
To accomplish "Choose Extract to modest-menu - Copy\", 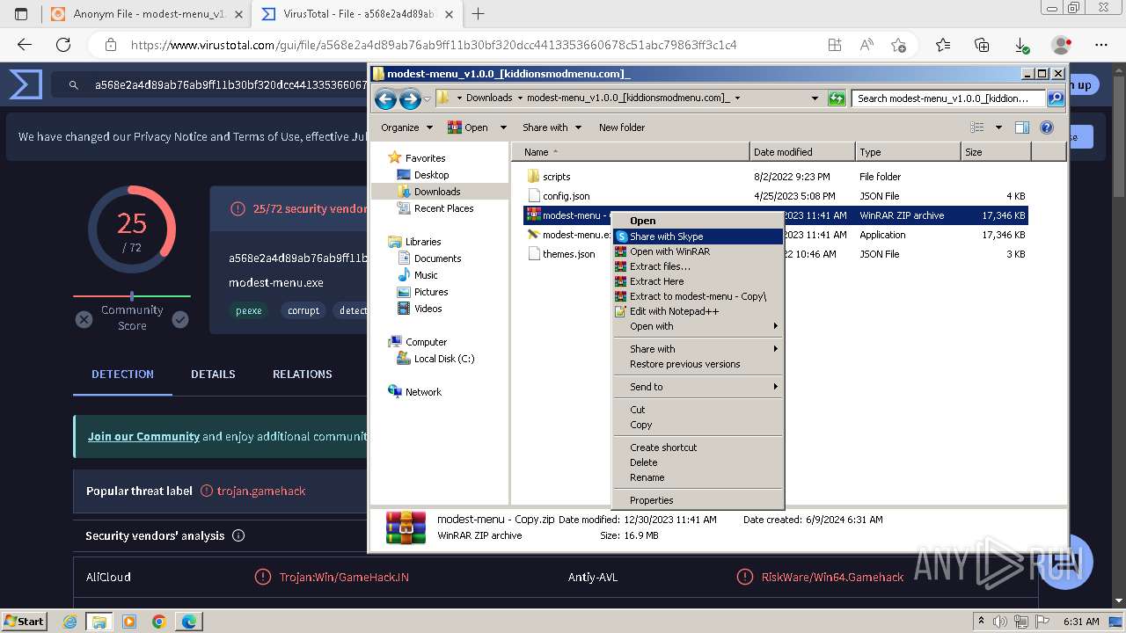I will click(698, 296).
